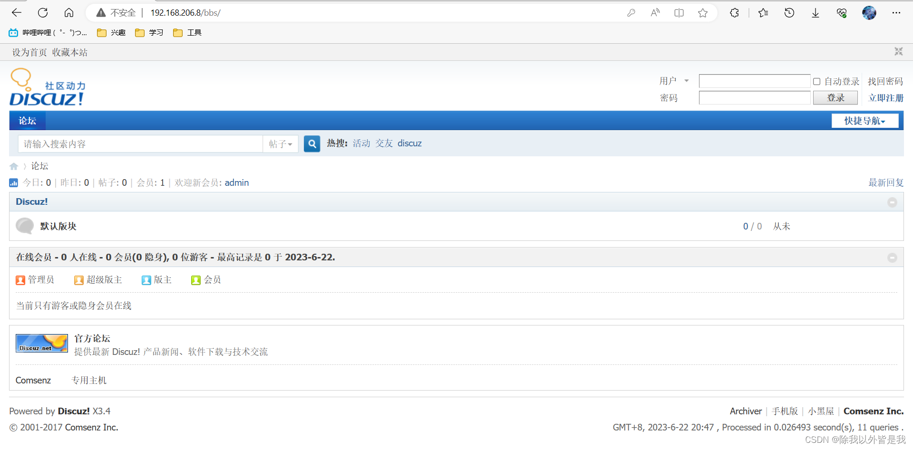Click the Discuz! logo
913x449 pixels.
(x=48, y=87)
